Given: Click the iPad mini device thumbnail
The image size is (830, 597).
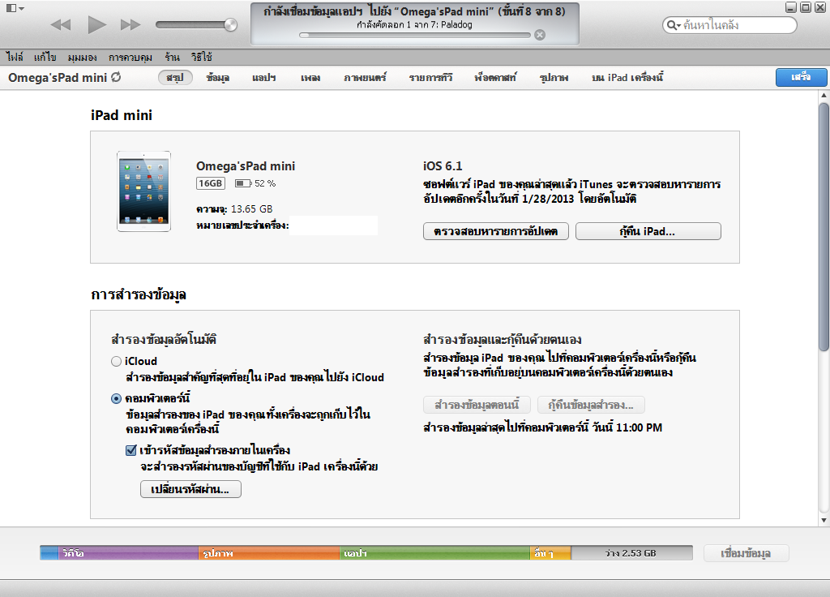Looking at the screenshot, I should click(x=144, y=191).
